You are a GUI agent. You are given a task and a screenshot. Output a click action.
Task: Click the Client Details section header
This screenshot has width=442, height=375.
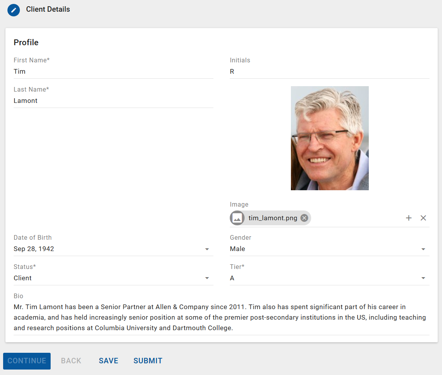(x=48, y=9)
